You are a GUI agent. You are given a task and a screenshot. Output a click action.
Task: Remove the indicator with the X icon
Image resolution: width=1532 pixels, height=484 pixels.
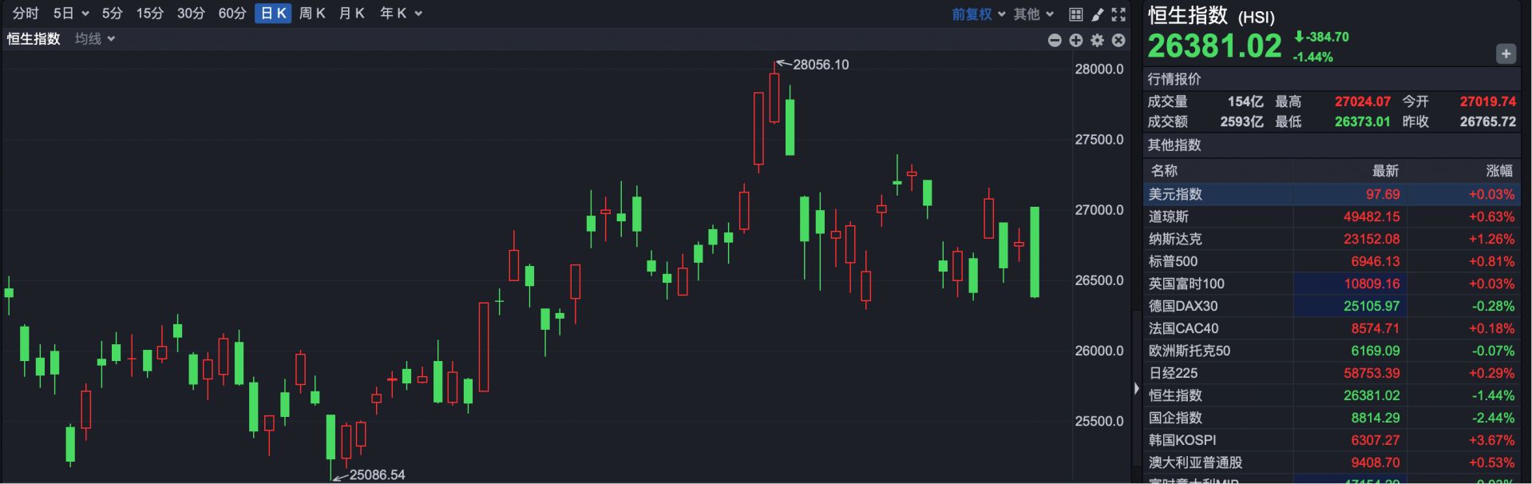(1118, 40)
